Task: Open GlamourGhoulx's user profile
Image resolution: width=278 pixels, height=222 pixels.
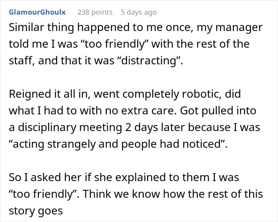Action: click(x=37, y=12)
